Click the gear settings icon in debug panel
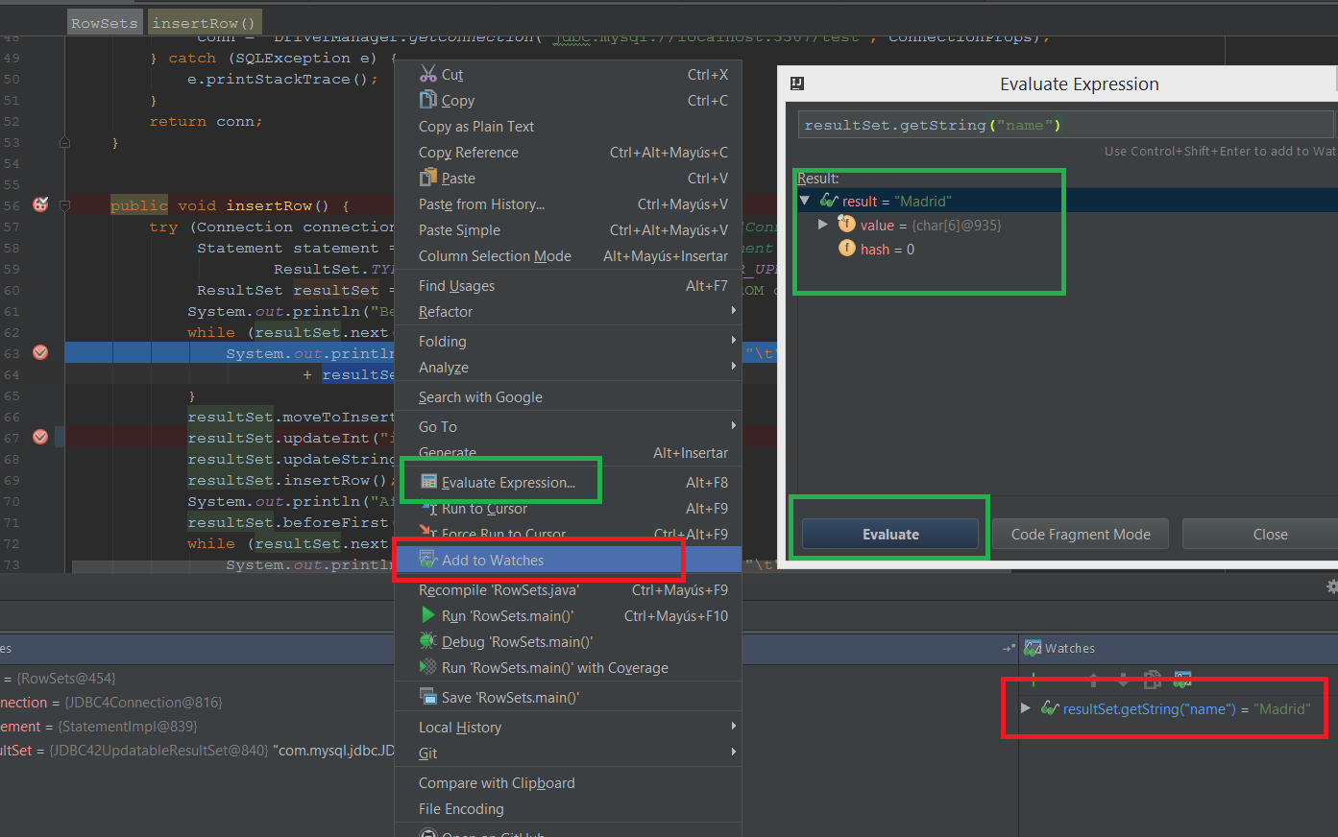The width and height of the screenshot is (1338, 837). pyautogui.click(x=1331, y=586)
